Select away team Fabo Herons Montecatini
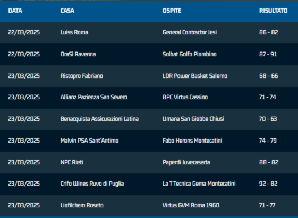The width and height of the screenshot is (298, 218). 192,141
